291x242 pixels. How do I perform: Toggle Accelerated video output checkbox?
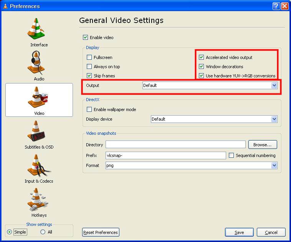202,57
